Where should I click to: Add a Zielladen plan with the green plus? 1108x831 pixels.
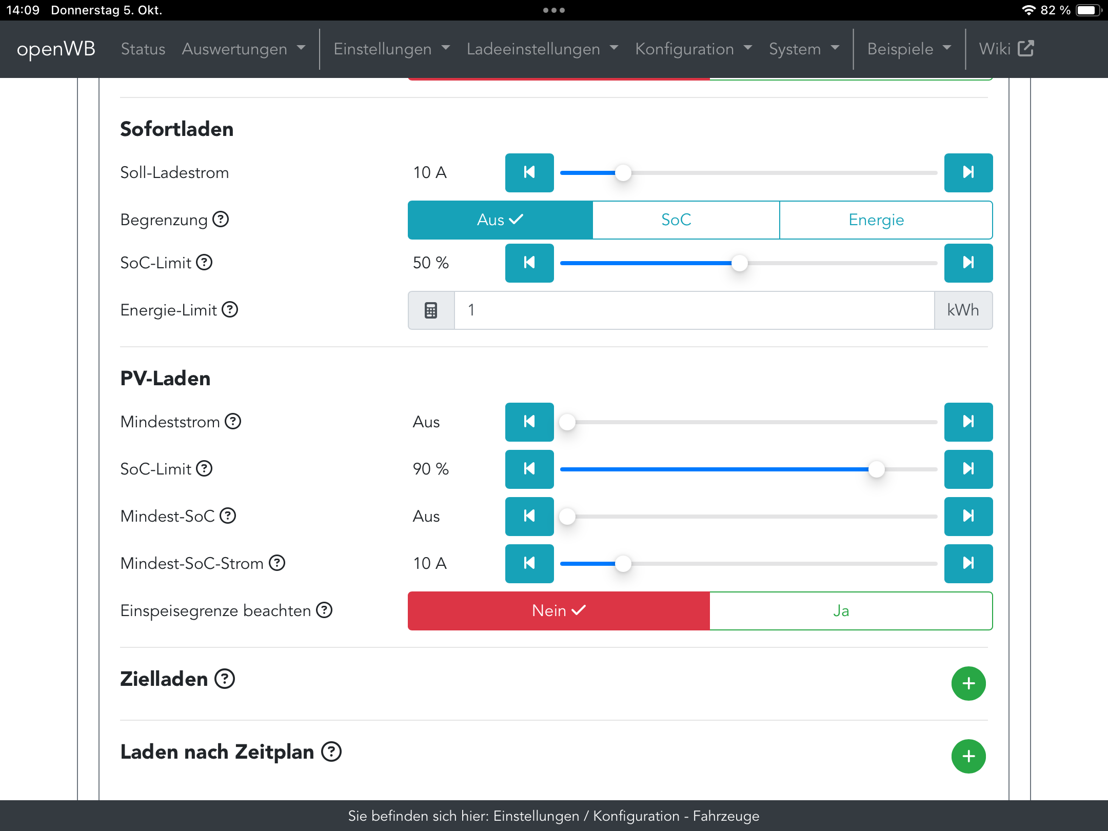click(x=968, y=683)
